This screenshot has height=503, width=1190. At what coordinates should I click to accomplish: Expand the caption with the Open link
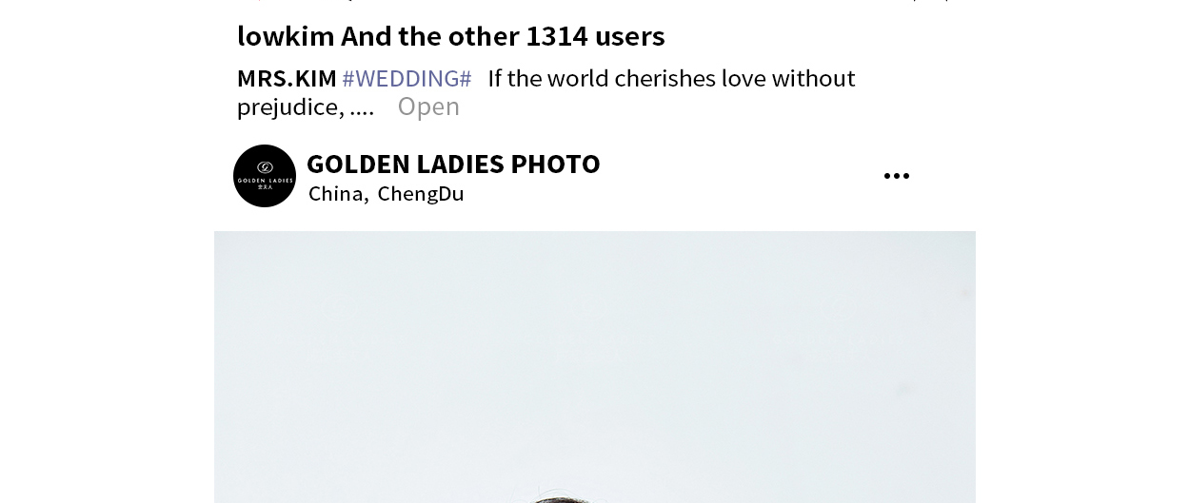(x=428, y=106)
